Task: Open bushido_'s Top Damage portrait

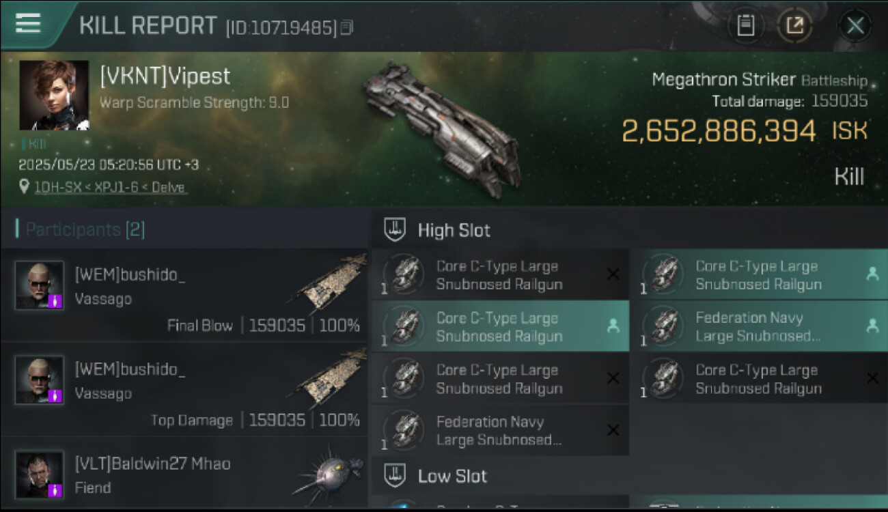Action: pyautogui.click(x=40, y=380)
